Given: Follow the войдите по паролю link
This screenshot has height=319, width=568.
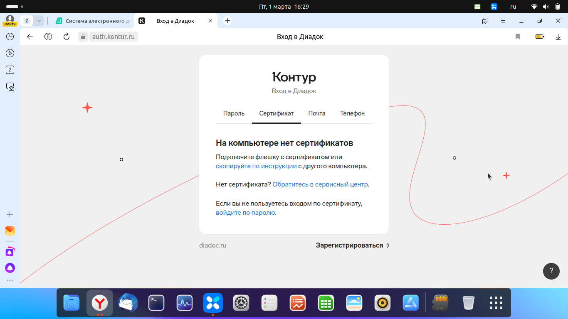Looking at the screenshot, I should click(245, 213).
